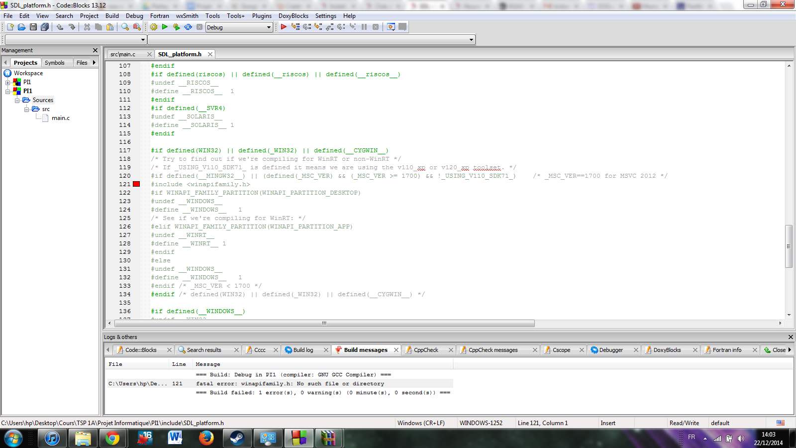Image resolution: width=796 pixels, height=448 pixels.
Task: Click the Replace icon in toolbar
Action: coord(137,27)
